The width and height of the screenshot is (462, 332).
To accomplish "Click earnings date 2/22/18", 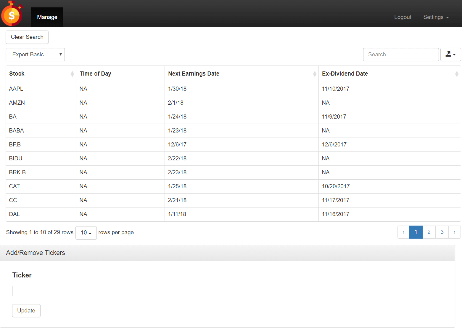I will coord(177,159).
